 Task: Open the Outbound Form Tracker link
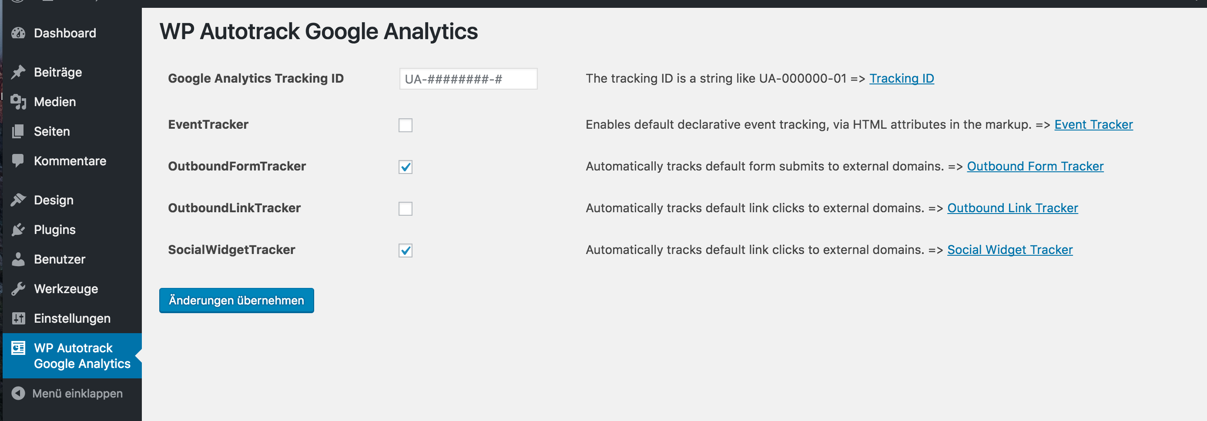[x=1035, y=166]
